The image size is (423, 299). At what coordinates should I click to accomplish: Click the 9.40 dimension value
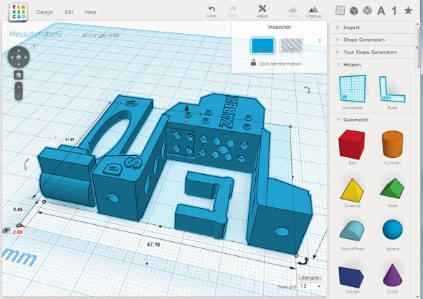point(18,209)
